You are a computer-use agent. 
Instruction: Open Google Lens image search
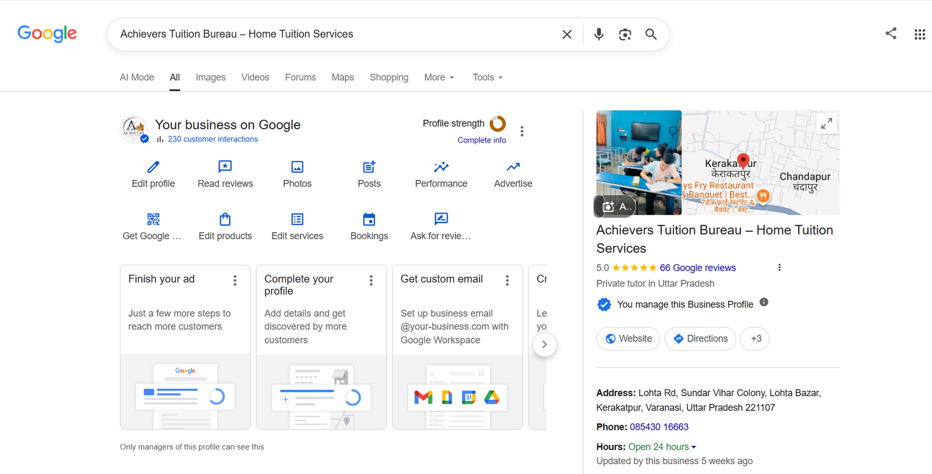coord(625,34)
